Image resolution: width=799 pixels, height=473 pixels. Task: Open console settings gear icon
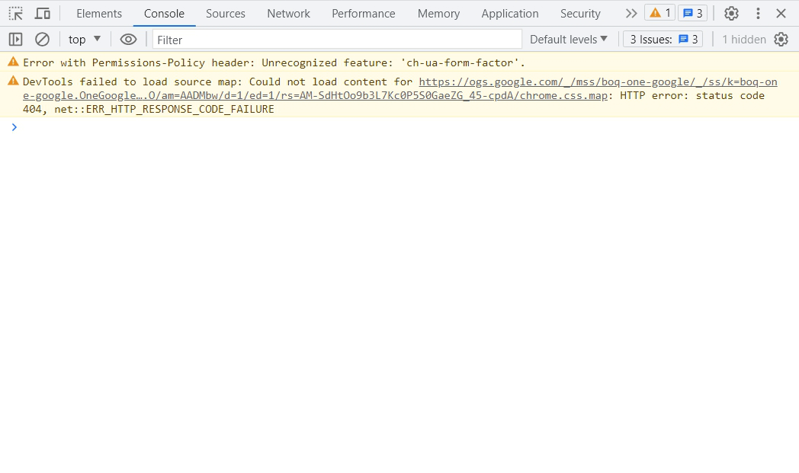[x=781, y=39]
